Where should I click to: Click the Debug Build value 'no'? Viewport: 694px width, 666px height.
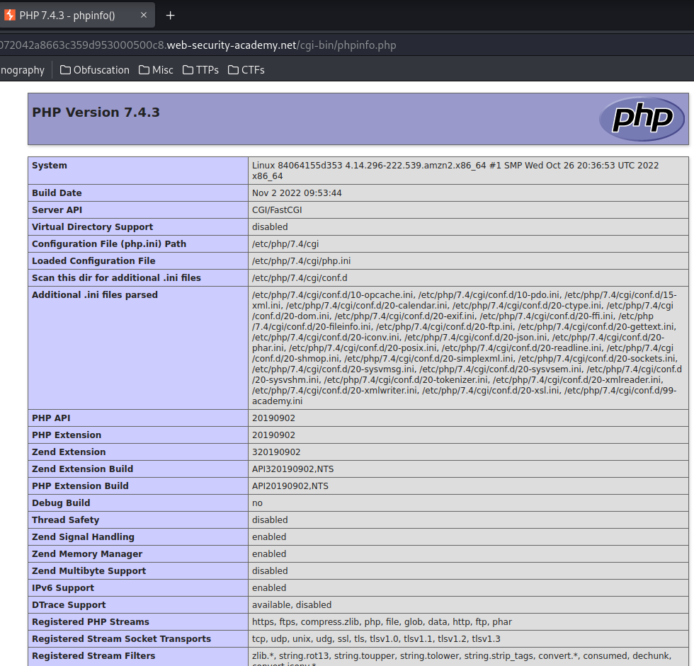(257, 503)
